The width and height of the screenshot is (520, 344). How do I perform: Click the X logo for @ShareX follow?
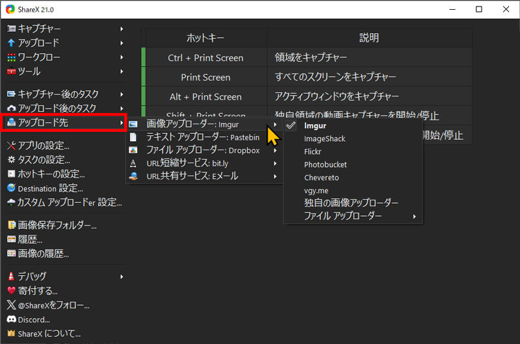pyautogui.click(x=11, y=305)
